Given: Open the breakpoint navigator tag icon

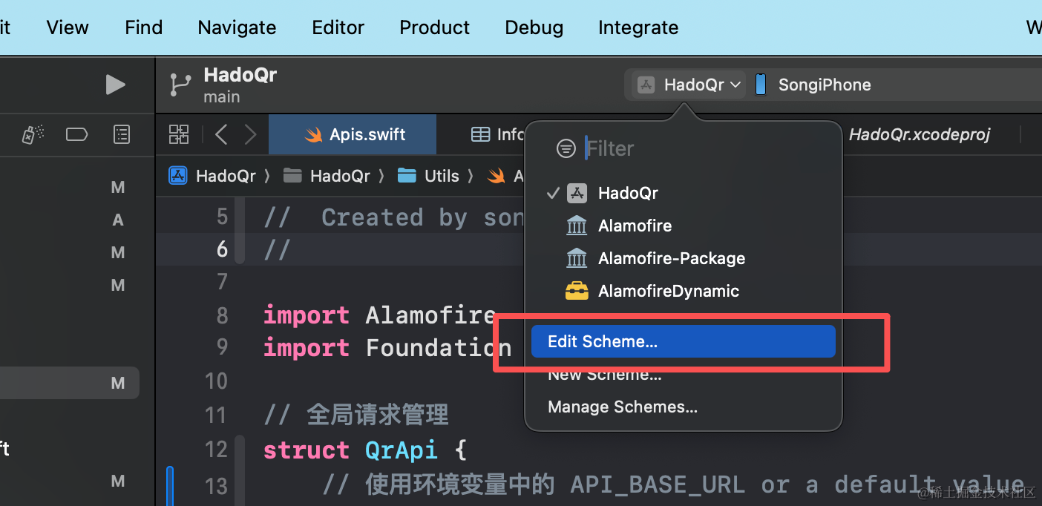Looking at the screenshot, I should [x=76, y=134].
